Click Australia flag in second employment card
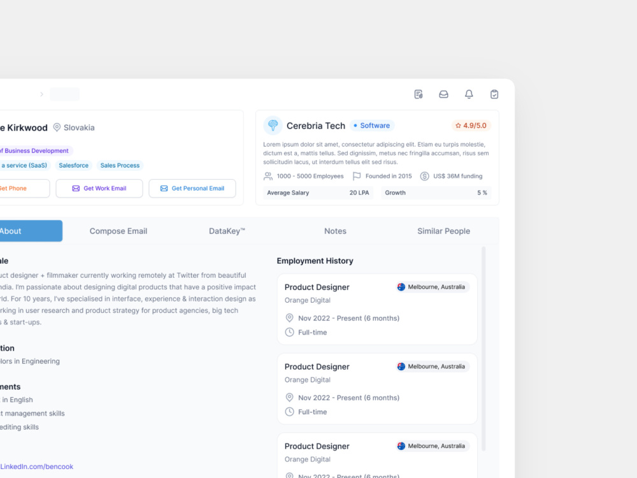 (401, 366)
